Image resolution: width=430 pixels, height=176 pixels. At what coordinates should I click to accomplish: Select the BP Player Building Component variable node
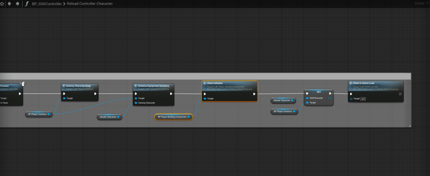(174, 117)
